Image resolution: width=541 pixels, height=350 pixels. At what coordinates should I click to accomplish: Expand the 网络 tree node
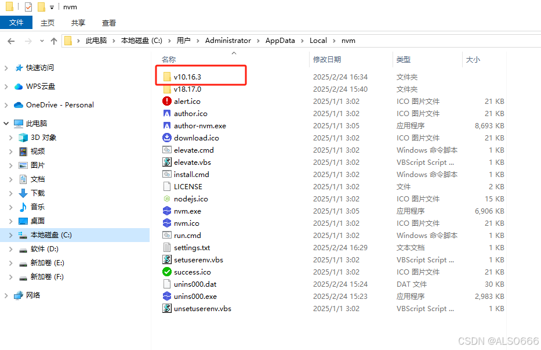(x=6, y=295)
